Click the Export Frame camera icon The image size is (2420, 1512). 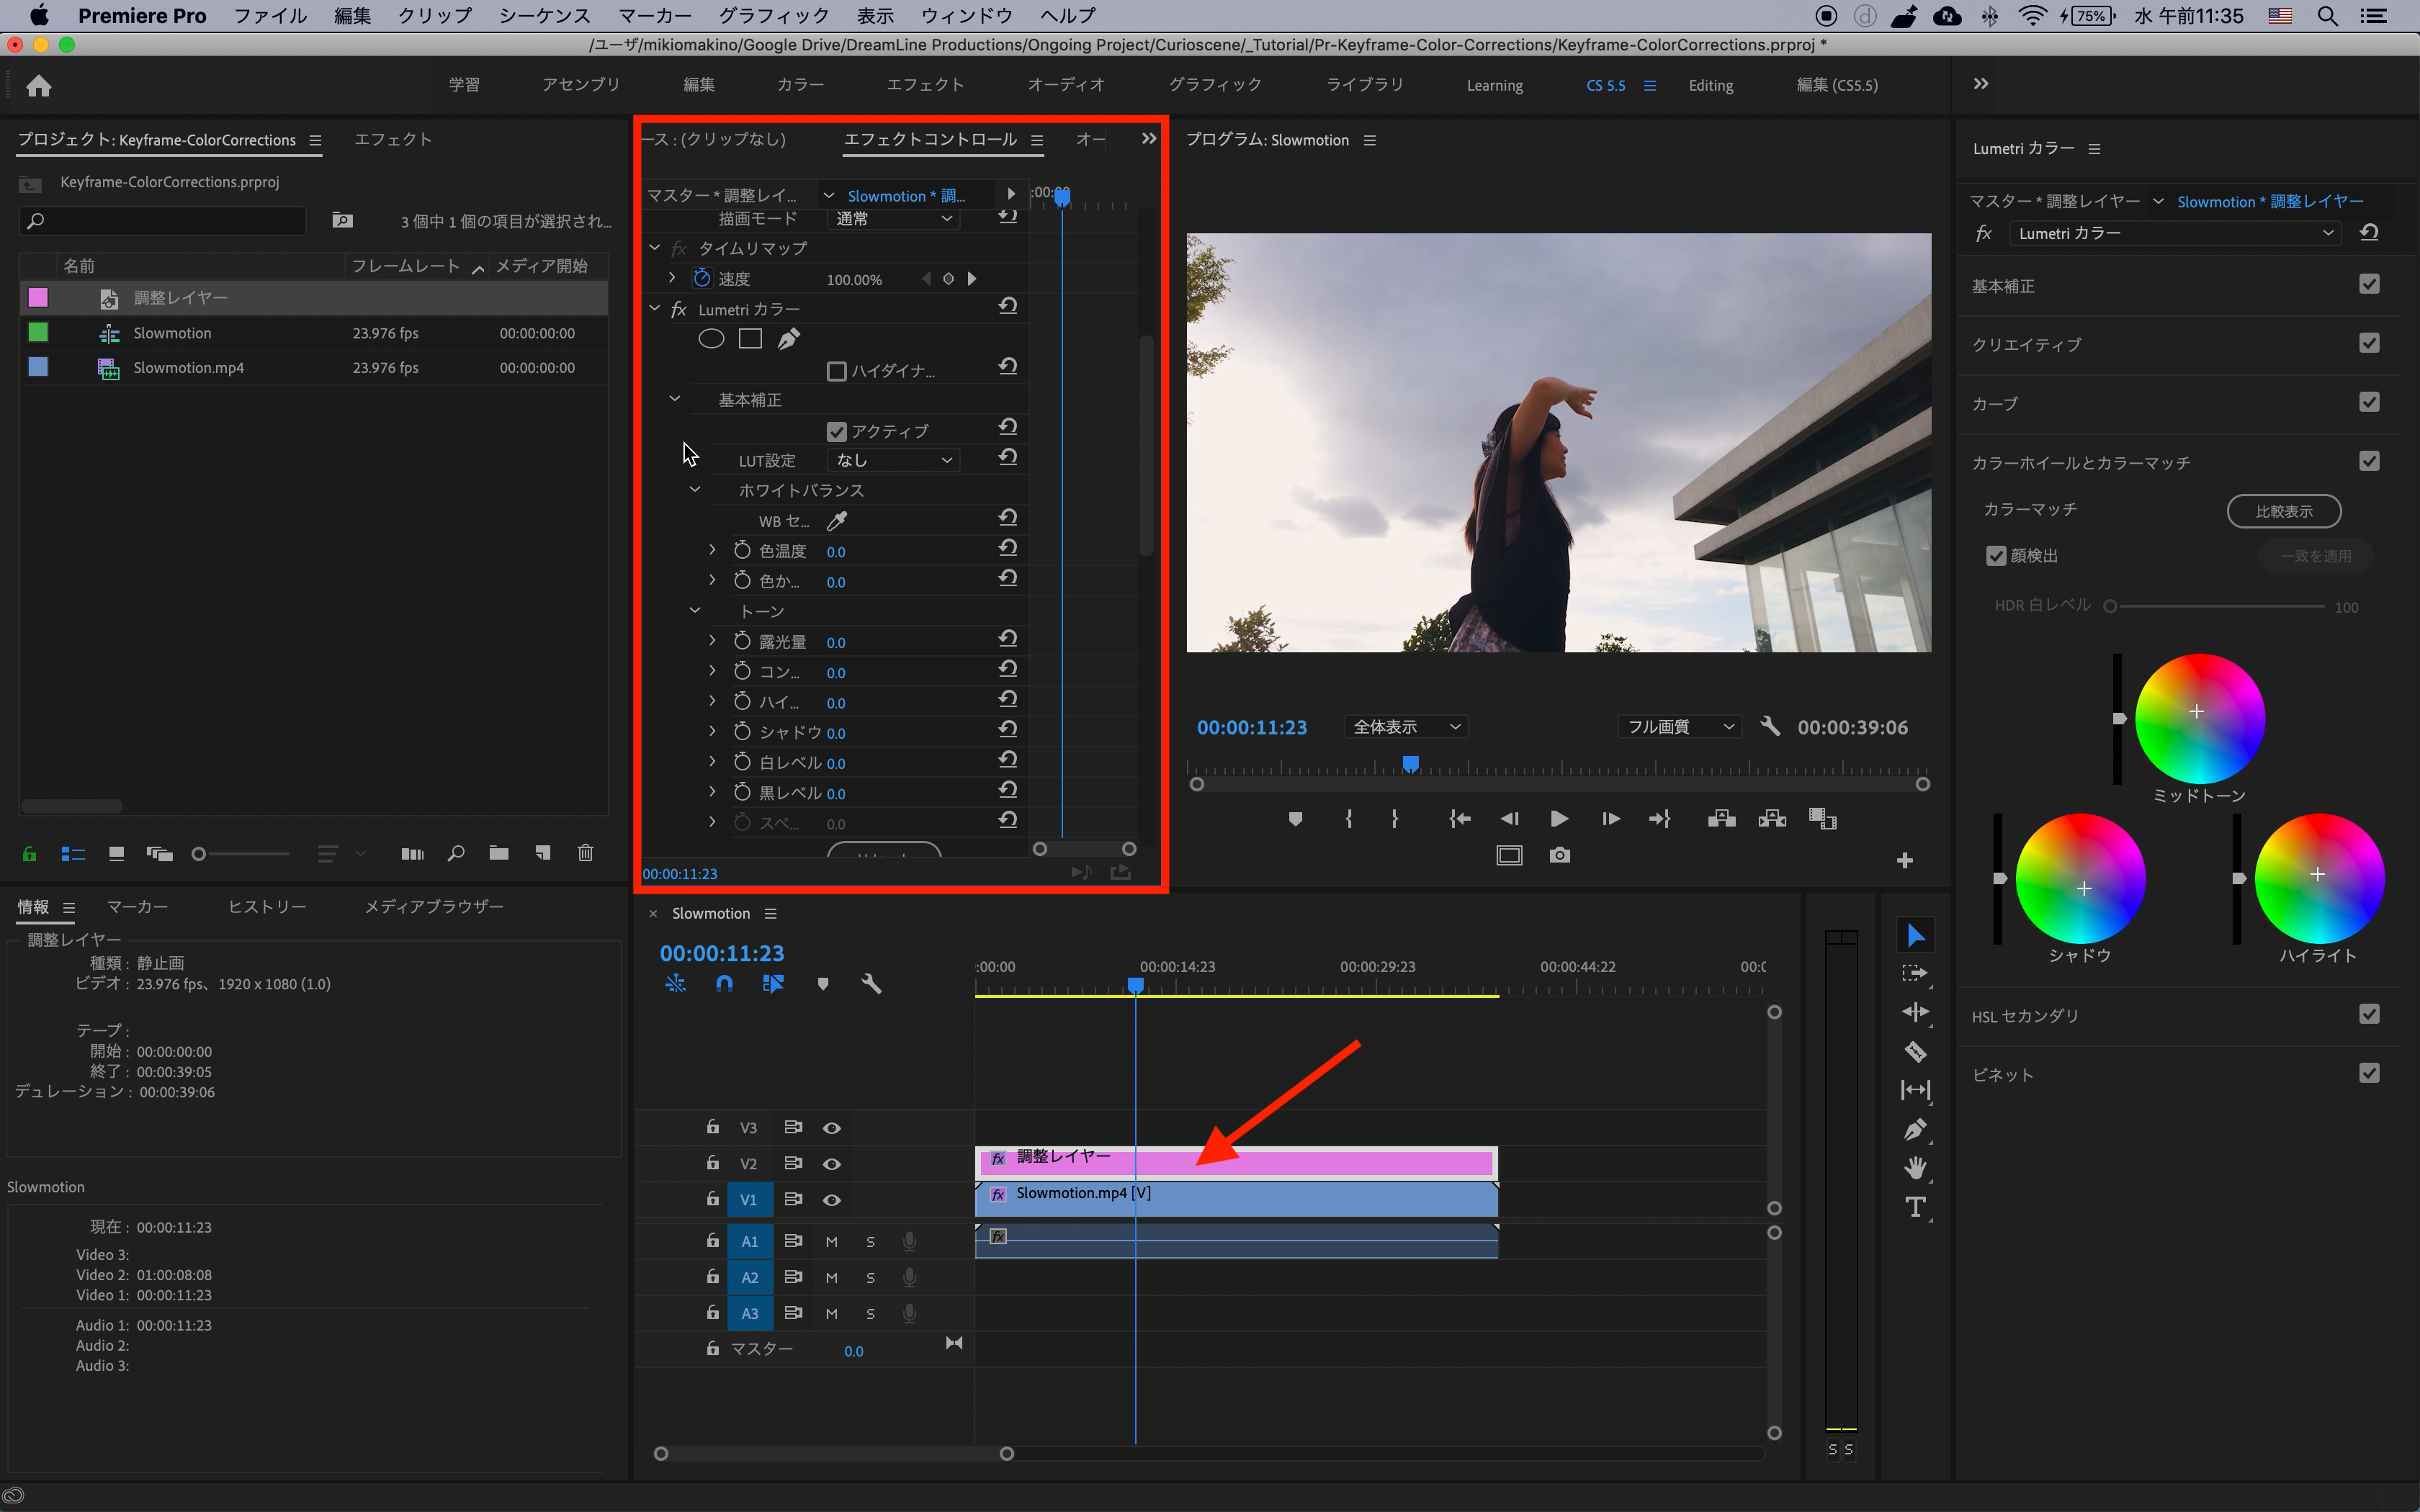1559,855
